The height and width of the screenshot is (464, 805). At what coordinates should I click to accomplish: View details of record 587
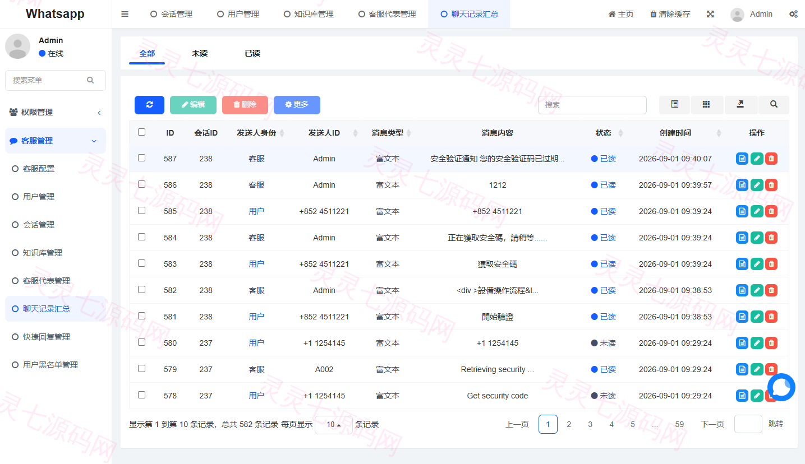742,159
